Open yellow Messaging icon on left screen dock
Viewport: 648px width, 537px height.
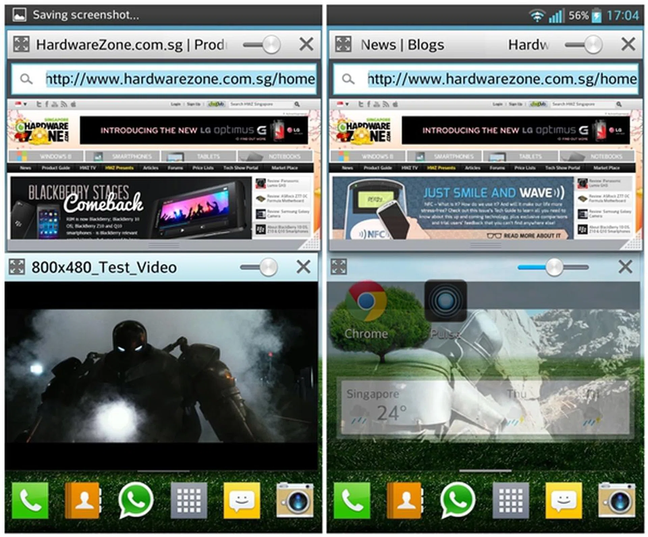[x=242, y=500]
